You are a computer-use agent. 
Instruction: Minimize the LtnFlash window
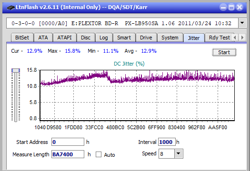click(223, 7)
